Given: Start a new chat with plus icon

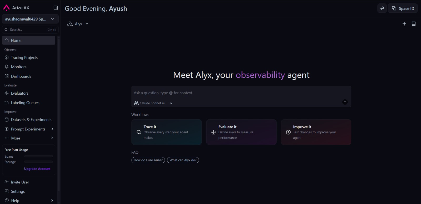Looking at the screenshot, I should 404,24.
